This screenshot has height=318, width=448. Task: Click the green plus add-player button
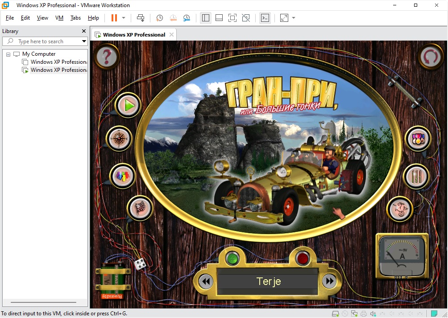(232, 258)
